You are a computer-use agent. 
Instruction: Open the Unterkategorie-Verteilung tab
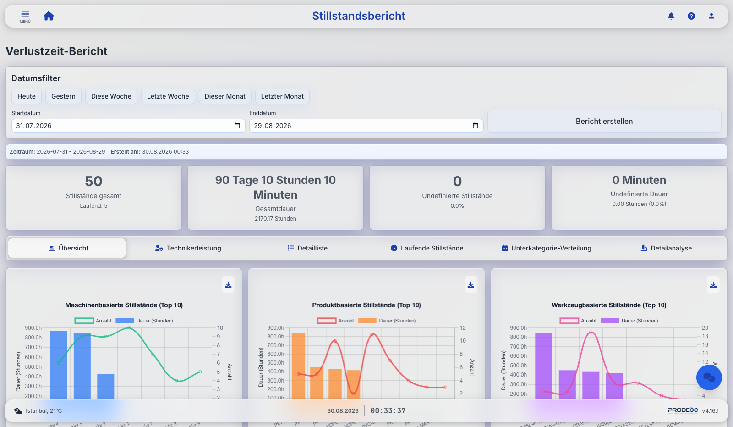coord(547,248)
